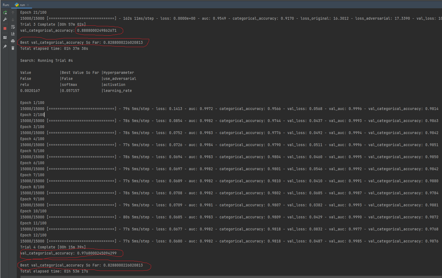Rerun the program with the green rerun icon
This screenshot has height=278, width=442.
click(x=5, y=12)
